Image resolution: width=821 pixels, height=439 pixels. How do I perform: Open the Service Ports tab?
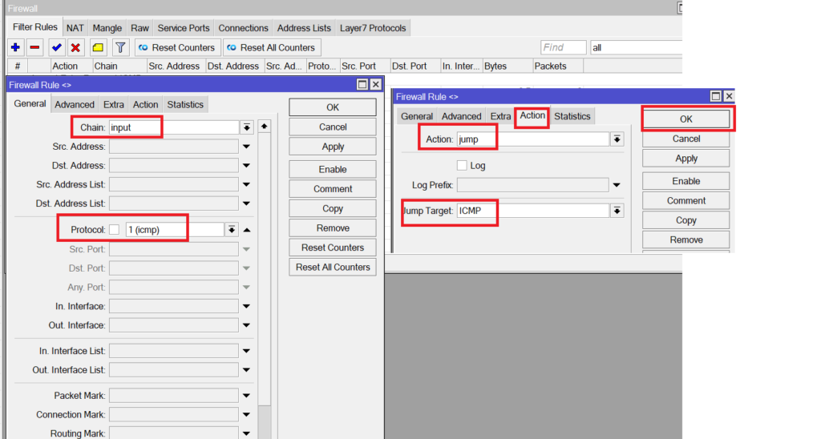(184, 28)
